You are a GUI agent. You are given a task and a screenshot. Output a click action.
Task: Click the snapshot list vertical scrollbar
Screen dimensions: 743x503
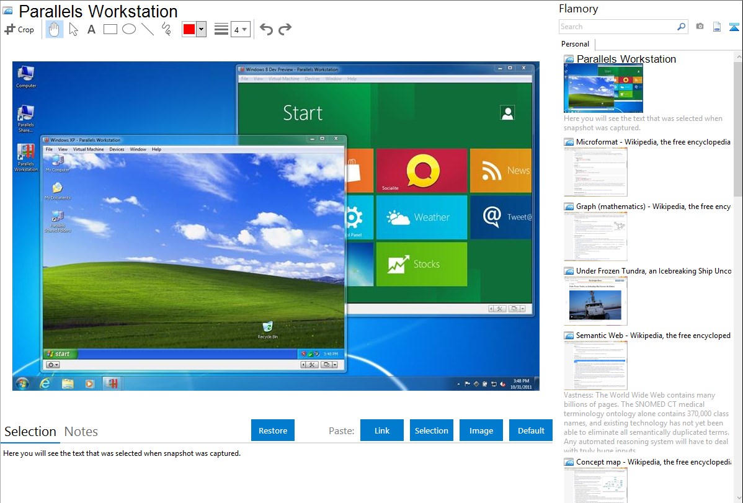(x=738, y=128)
